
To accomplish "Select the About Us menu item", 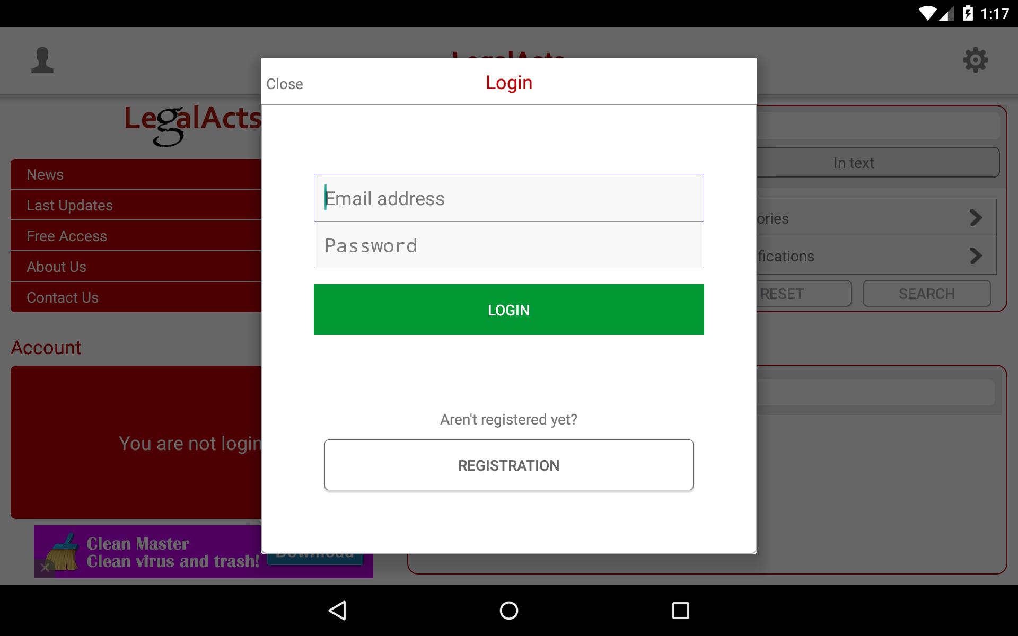I will point(56,266).
